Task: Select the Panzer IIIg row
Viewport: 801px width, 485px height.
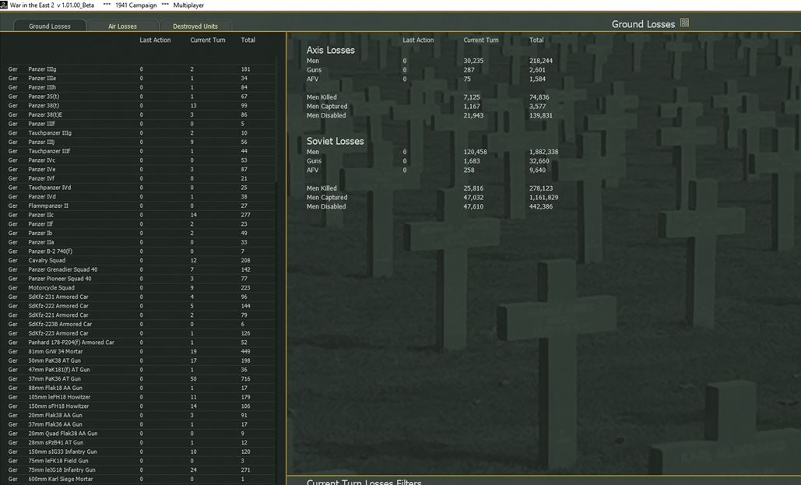Action: 140,69
